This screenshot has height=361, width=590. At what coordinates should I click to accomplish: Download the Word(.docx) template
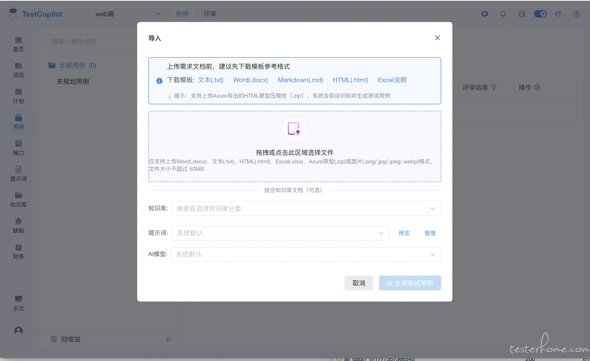click(x=250, y=80)
